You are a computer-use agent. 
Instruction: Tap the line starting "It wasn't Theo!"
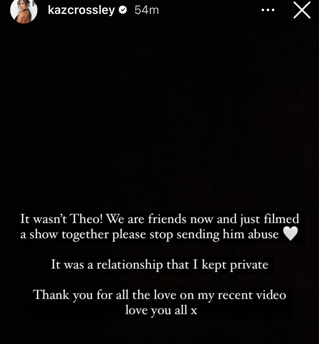tap(160, 219)
